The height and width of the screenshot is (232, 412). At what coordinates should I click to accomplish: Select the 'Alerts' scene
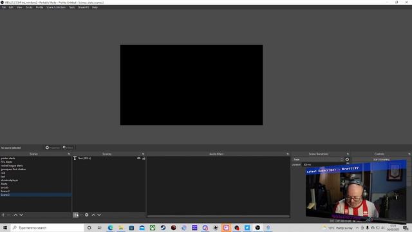[35, 184]
